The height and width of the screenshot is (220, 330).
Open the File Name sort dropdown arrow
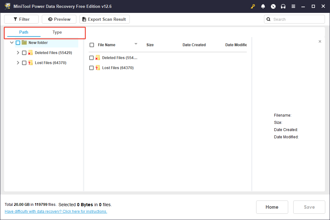[136, 44]
